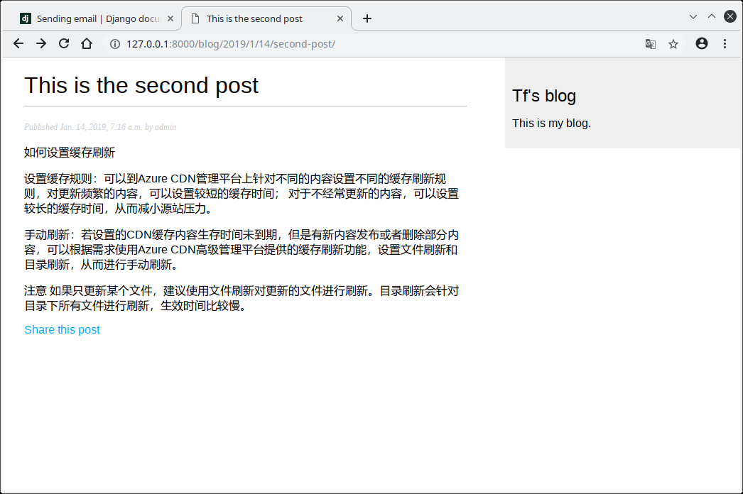Bookmark this page with the star icon
This screenshot has height=494, width=743.
click(x=673, y=44)
